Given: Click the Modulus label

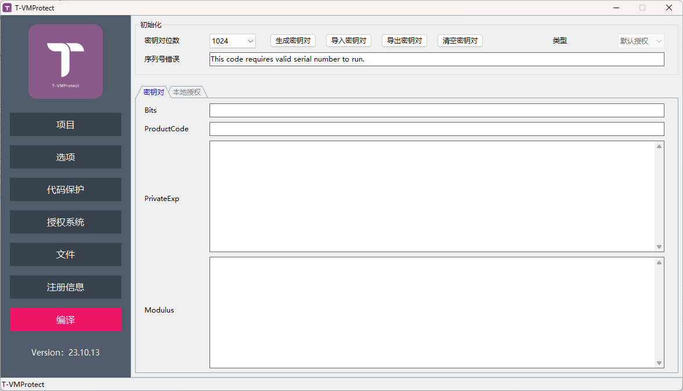Looking at the screenshot, I should [x=159, y=310].
